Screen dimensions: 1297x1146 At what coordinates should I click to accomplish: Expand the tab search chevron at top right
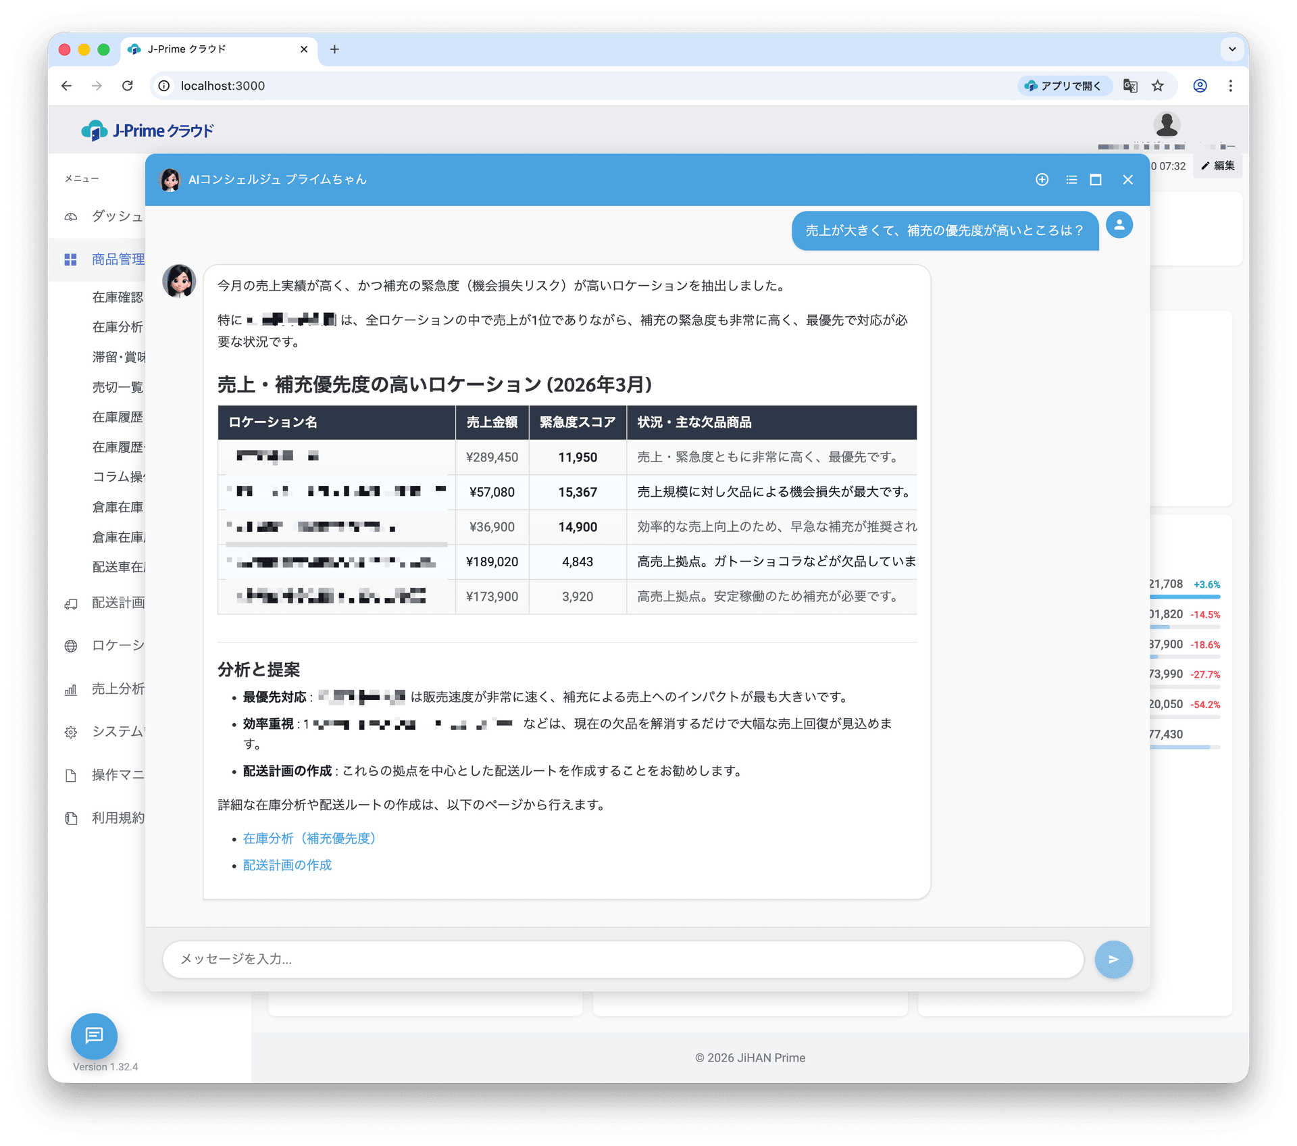[1231, 49]
